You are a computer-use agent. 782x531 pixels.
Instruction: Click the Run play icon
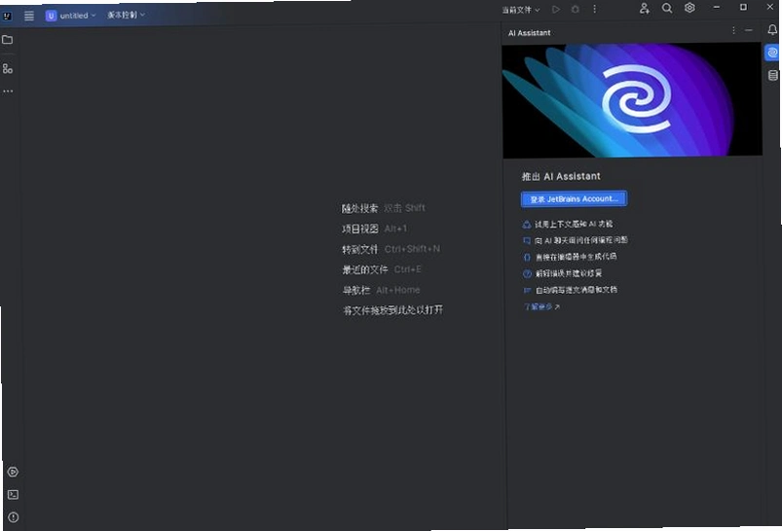pyautogui.click(x=555, y=10)
